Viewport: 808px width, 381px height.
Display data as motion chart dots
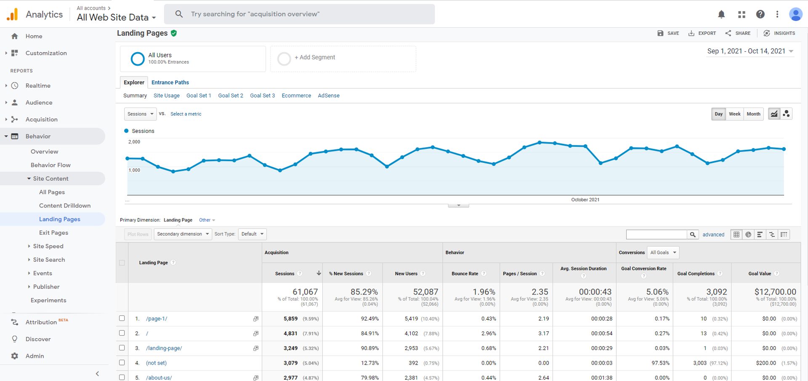click(786, 113)
